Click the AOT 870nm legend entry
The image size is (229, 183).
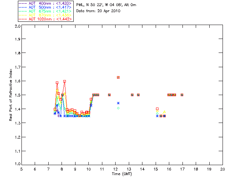[x=45, y=15]
